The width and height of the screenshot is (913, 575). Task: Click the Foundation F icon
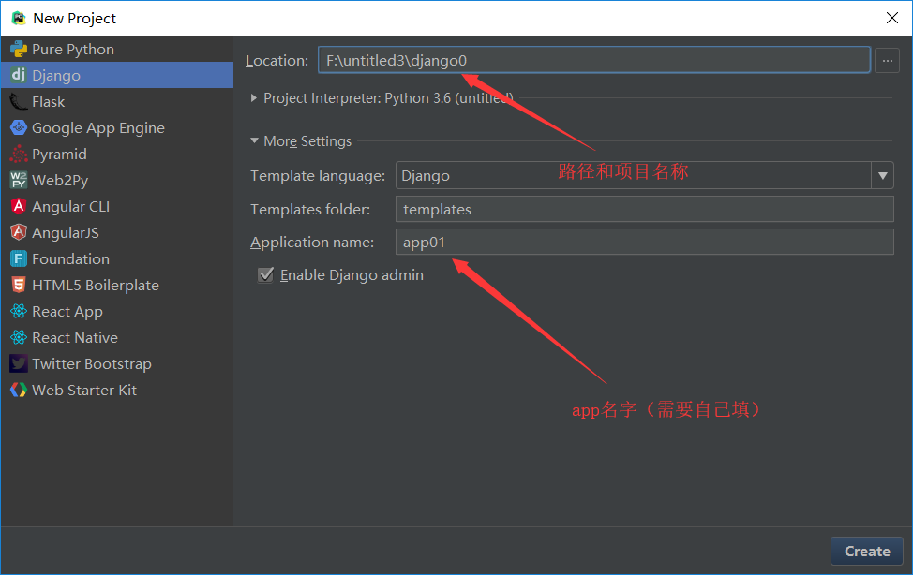pyautogui.click(x=19, y=258)
